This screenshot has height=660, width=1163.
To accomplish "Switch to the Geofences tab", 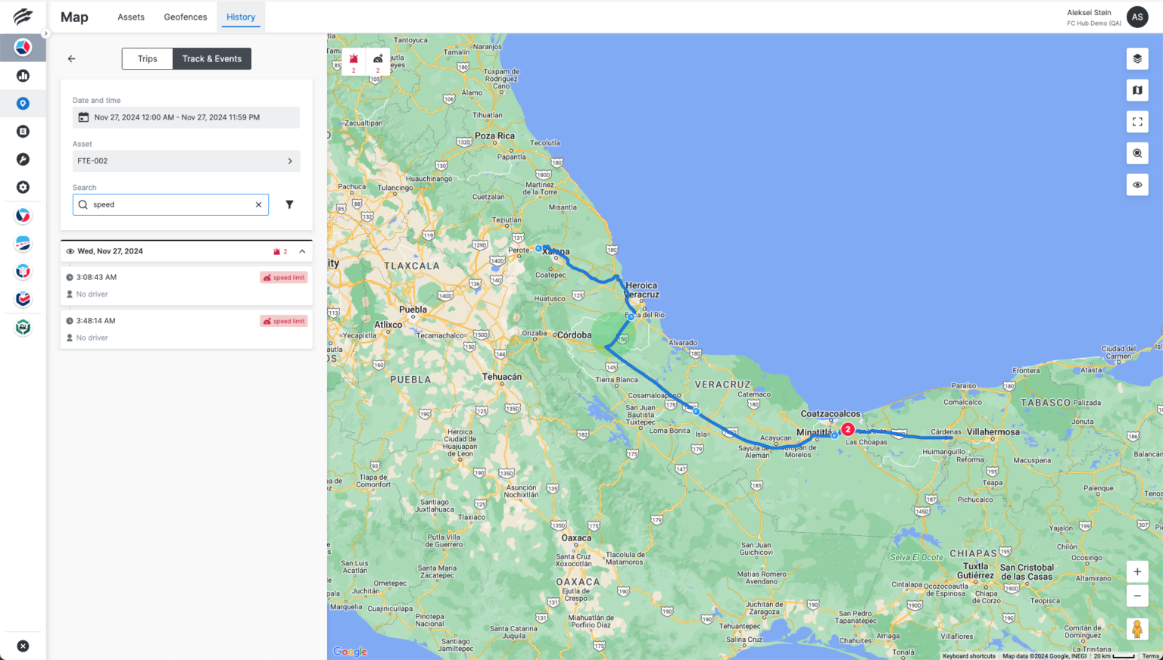I will click(185, 17).
